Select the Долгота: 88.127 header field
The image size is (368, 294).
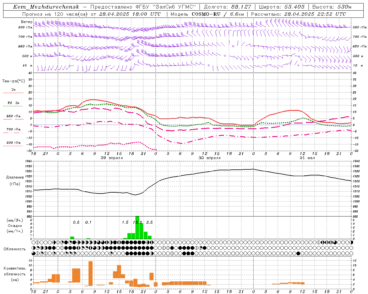[x=227, y=7]
